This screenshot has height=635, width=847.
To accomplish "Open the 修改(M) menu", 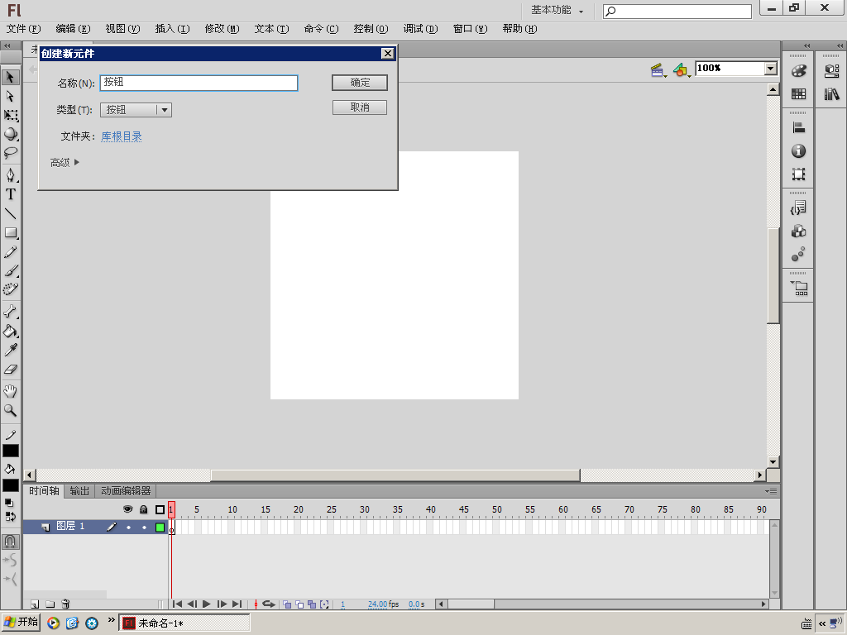I will point(222,29).
